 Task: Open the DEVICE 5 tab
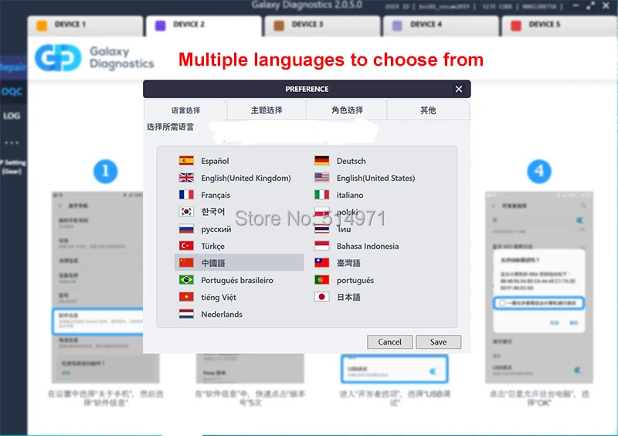559,26
